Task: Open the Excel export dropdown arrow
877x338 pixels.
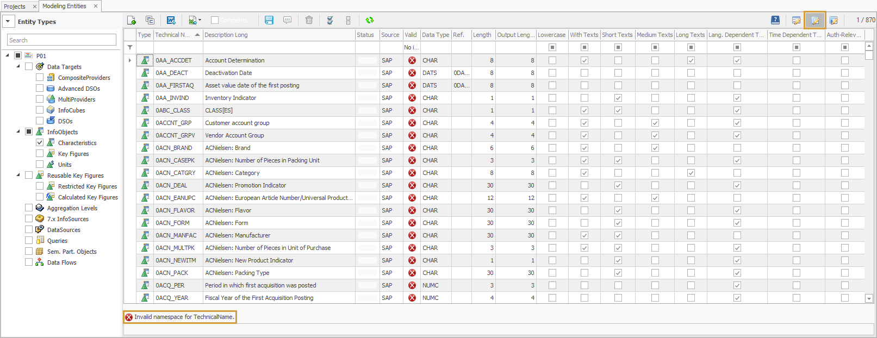Action: [x=200, y=20]
